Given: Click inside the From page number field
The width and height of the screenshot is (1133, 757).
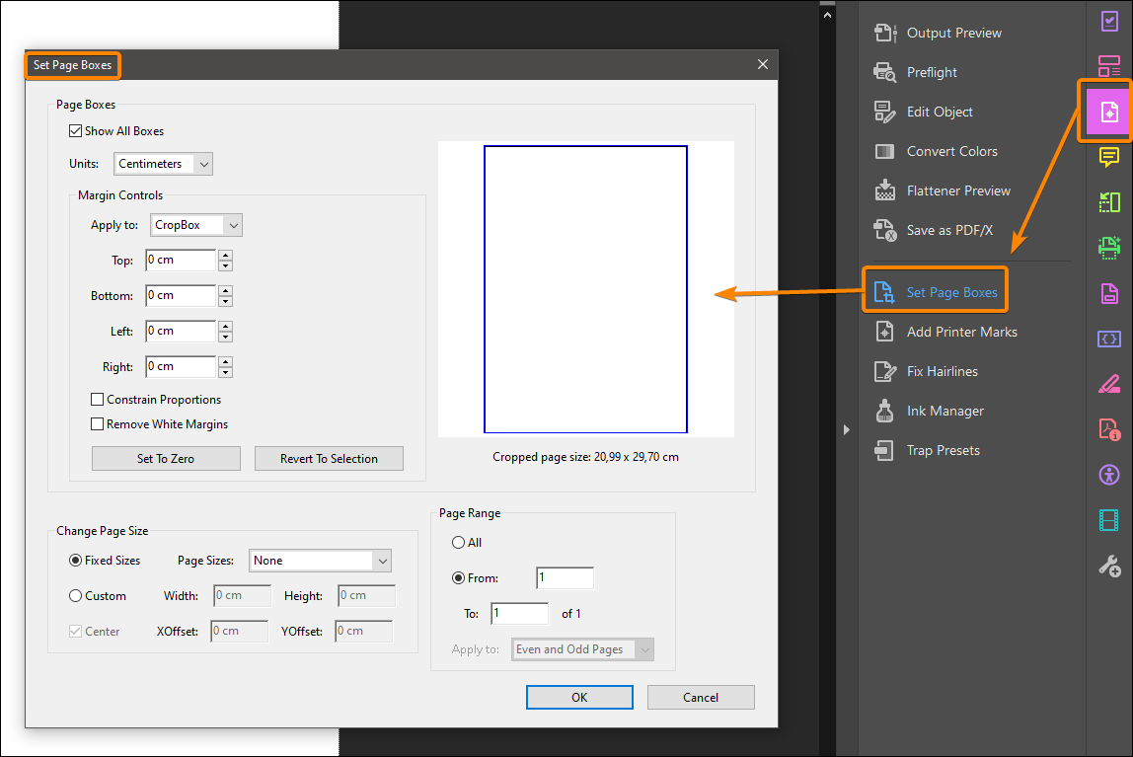Looking at the screenshot, I should (565, 577).
